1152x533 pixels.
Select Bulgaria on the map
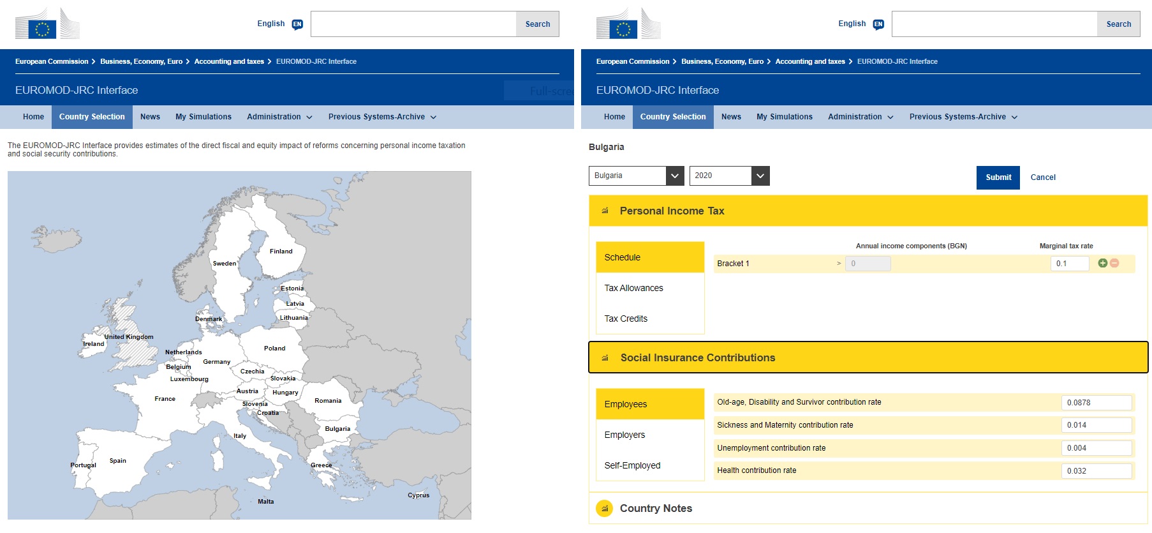337,429
